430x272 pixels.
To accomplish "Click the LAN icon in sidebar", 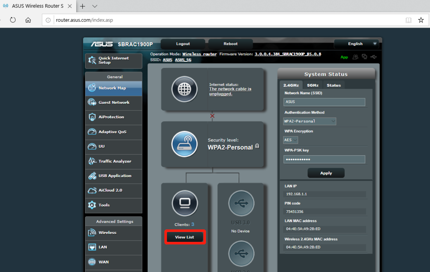I will pos(92,247).
